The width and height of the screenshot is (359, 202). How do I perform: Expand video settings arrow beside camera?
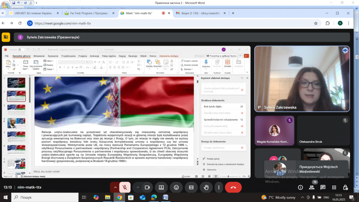pos(138,187)
